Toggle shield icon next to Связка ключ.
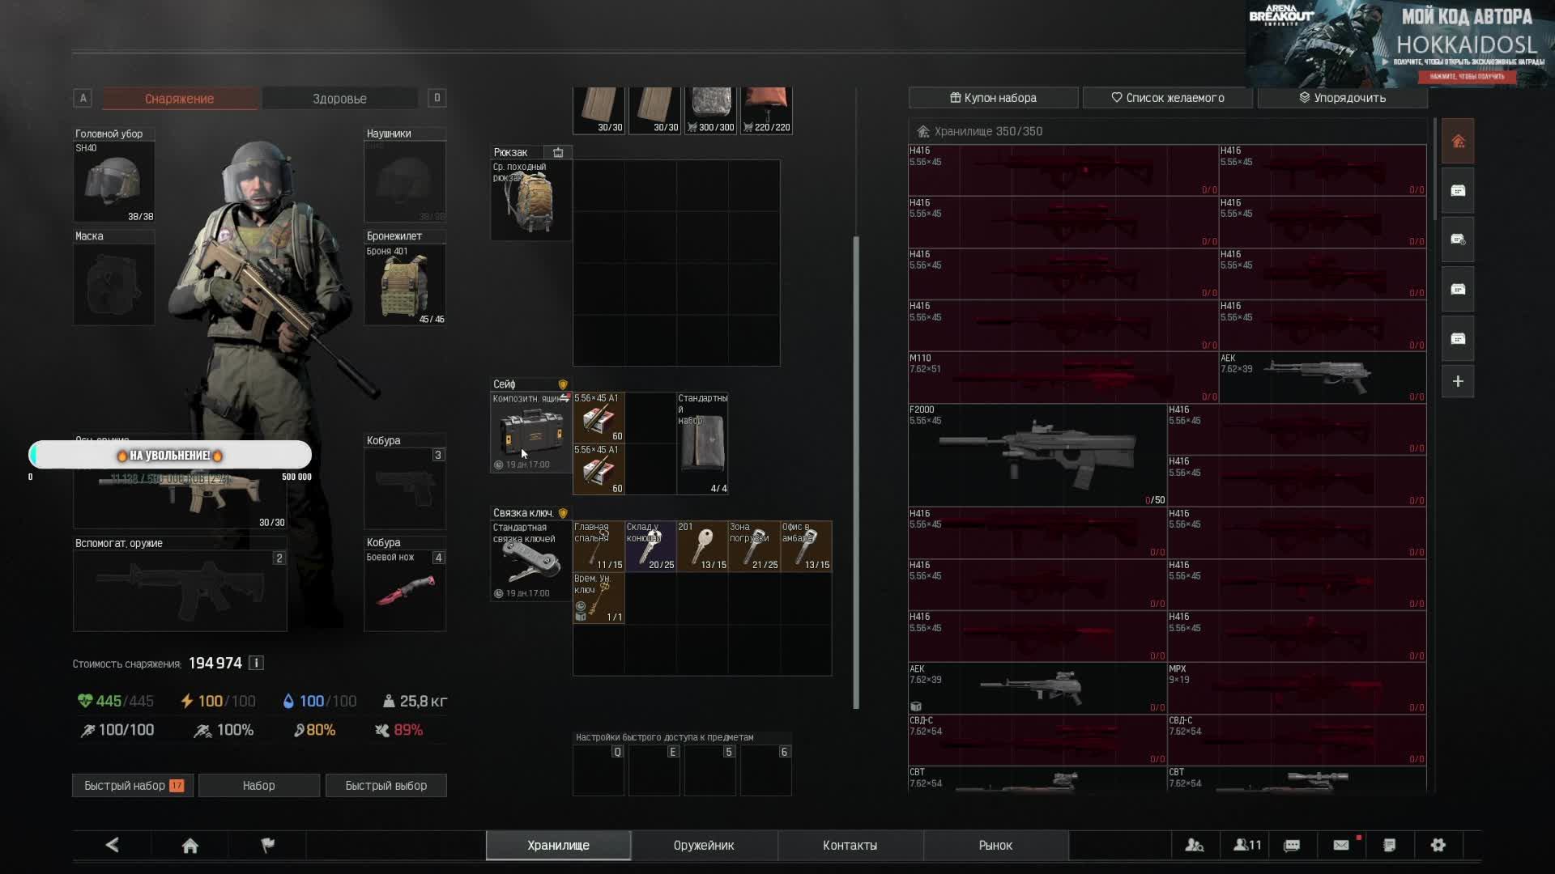Image resolution: width=1555 pixels, height=874 pixels. pos(563,513)
